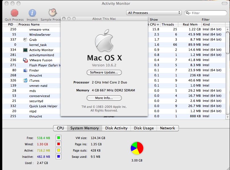Click the red Quit Process stop icon
Screen dimensions: 230x170
[14, 13]
